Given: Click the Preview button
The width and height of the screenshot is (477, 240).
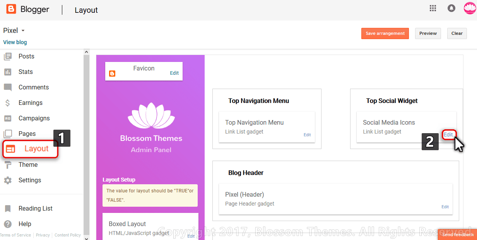Looking at the screenshot, I should pyautogui.click(x=428, y=33).
